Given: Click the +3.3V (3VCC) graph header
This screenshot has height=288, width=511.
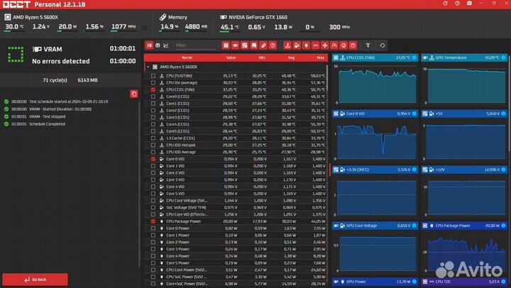Looking at the screenshot, I should (375, 170).
